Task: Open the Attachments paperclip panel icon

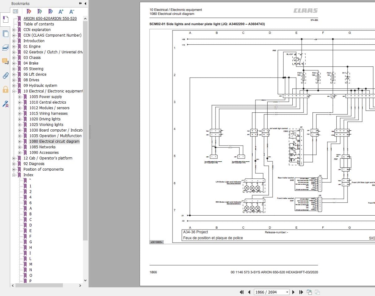Action: [5, 75]
